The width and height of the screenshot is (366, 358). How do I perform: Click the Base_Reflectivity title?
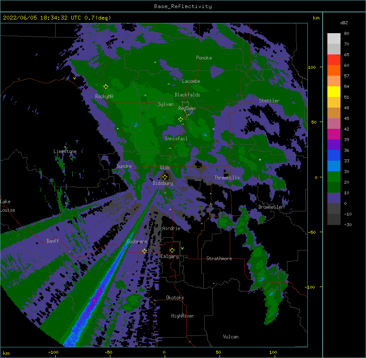(x=183, y=6)
